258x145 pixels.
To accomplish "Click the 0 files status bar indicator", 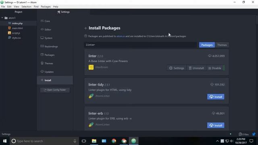I will pos(243,134).
